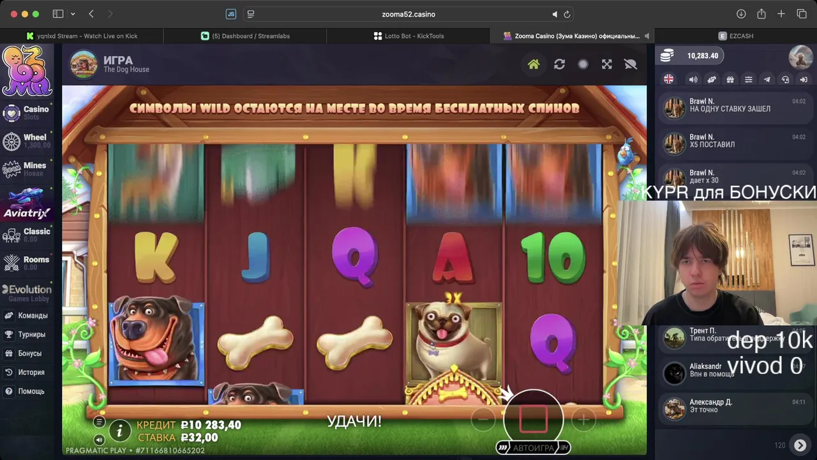The image size is (817, 460).
Task: Open Турниры in the sidebar
Action: click(x=27, y=334)
